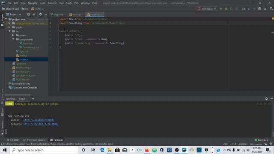274x154 pixels.
Task: Open File Explorer from the taskbar
Action: coord(110,150)
